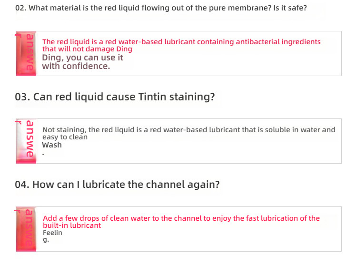357x264 pixels.
Task: Click the red text about antibacterial ingredients
Action: (181, 42)
